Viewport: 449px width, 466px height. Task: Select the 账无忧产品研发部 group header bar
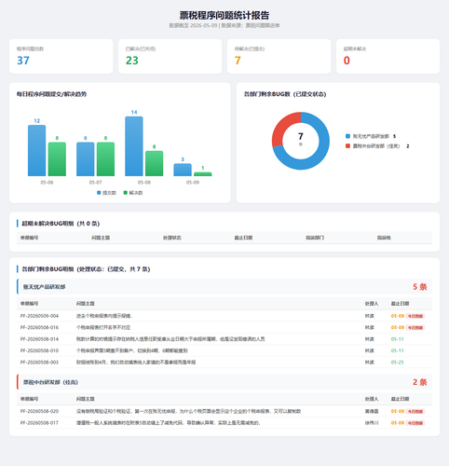224,287
